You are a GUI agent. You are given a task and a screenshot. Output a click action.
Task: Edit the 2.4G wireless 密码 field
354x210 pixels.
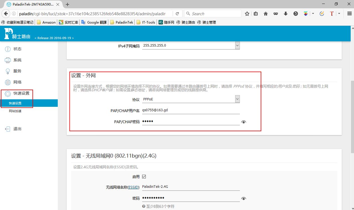[x=191, y=198]
